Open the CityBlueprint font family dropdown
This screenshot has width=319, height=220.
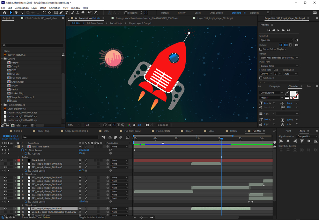point(271,93)
